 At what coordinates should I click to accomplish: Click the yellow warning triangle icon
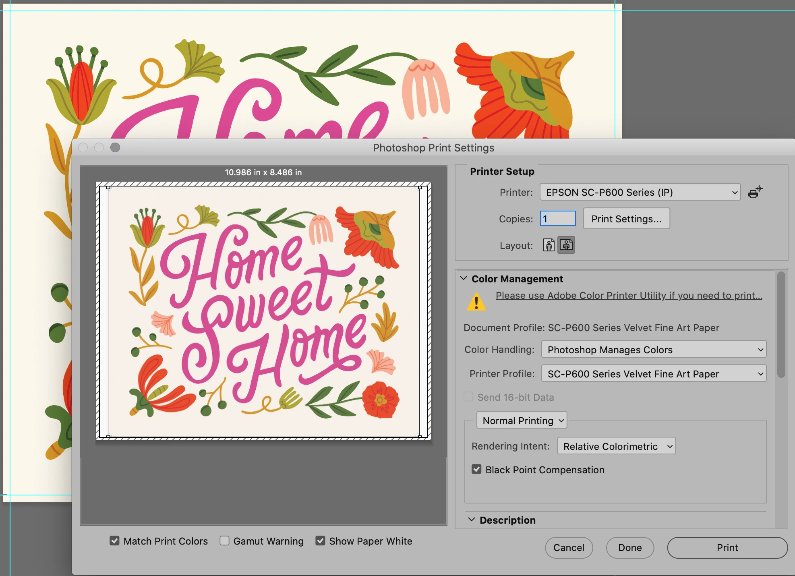tap(476, 302)
